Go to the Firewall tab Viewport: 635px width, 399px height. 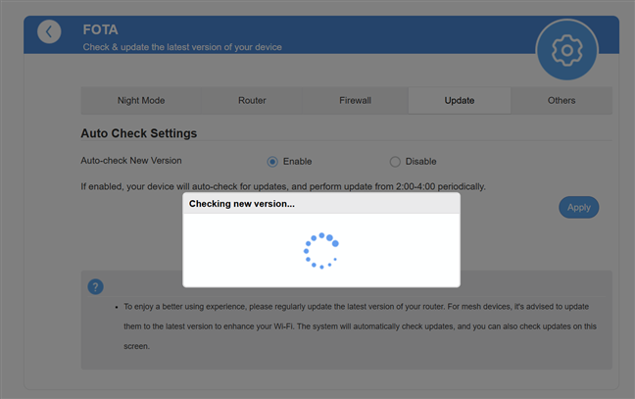(x=355, y=100)
